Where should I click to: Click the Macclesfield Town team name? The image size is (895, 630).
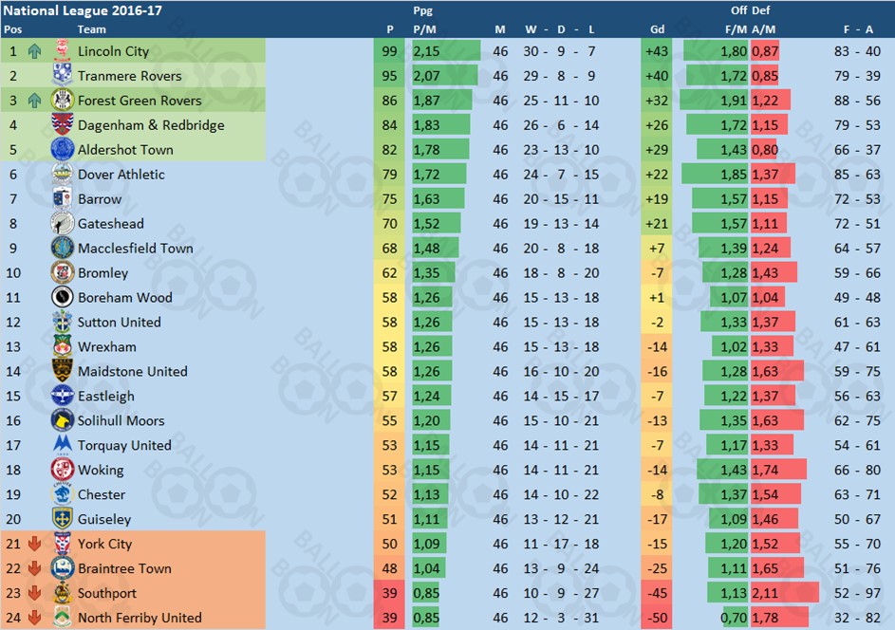tap(136, 249)
